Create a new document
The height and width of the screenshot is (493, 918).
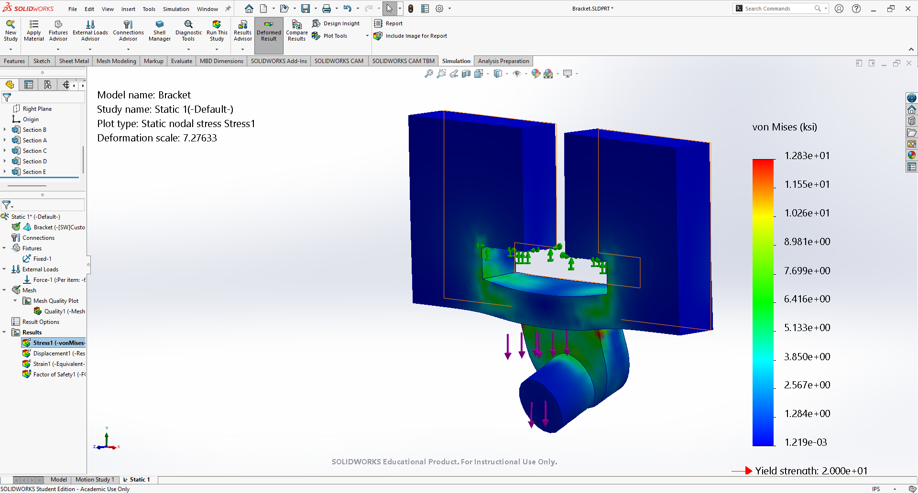(263, 9)
